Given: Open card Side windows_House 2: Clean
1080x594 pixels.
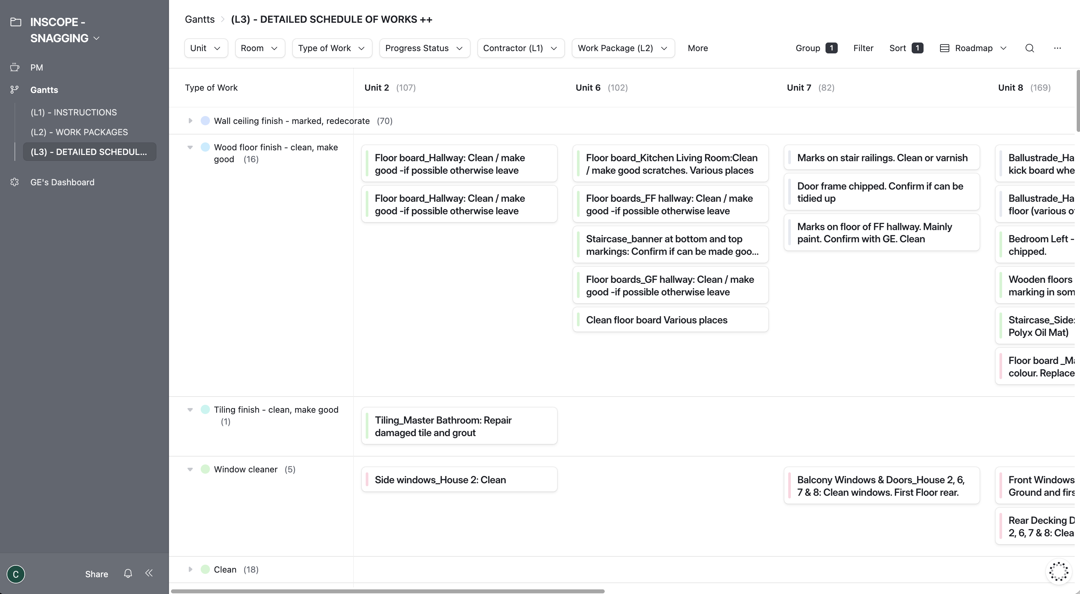Looking at the screenshot, I should click(x=459, y=480).
